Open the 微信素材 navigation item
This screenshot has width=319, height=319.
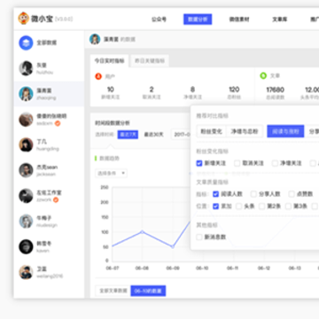pos(239,19)
